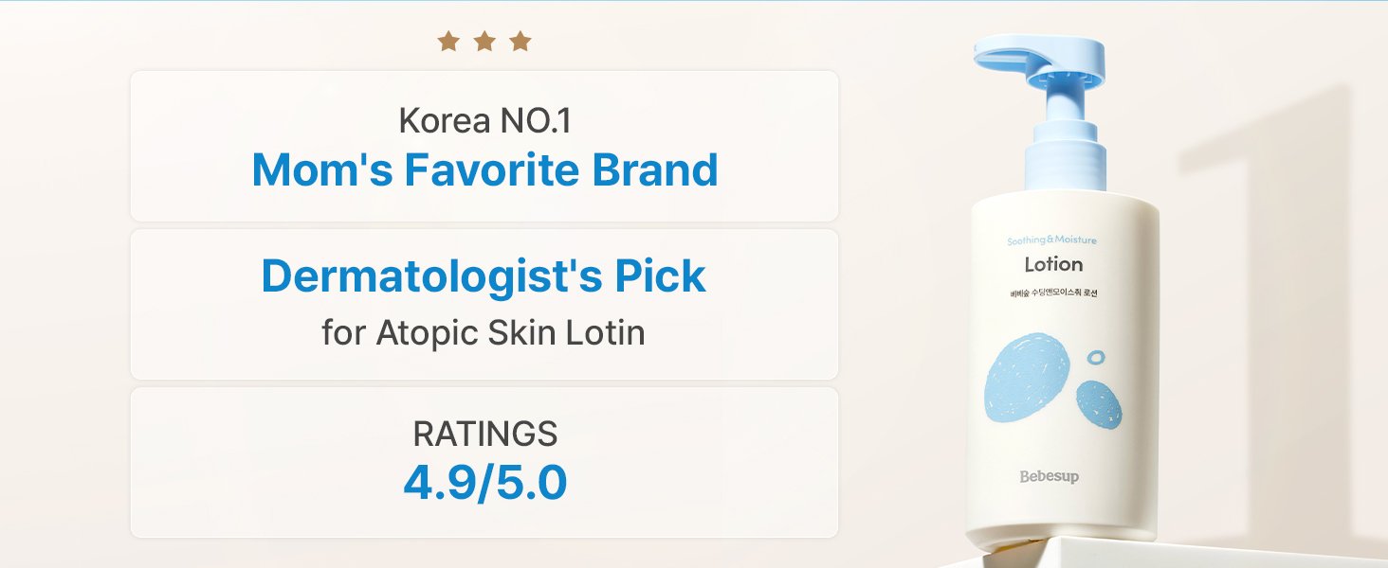Click the for Atopic Skin Lotin text
Image resolution: width=1388 pixels, height=568 pixels.
coord(484,332)
